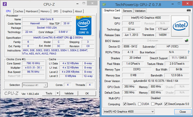Click the GPU Name field HD Graphics 4600

pos(146,18)
